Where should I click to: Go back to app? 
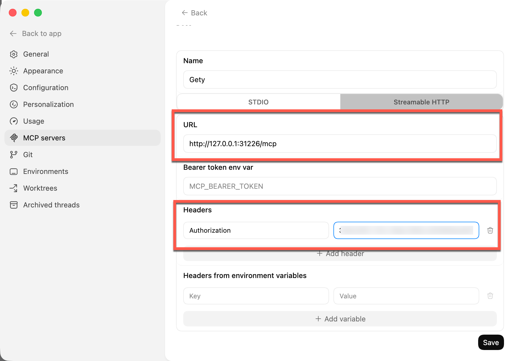point(35,34)
